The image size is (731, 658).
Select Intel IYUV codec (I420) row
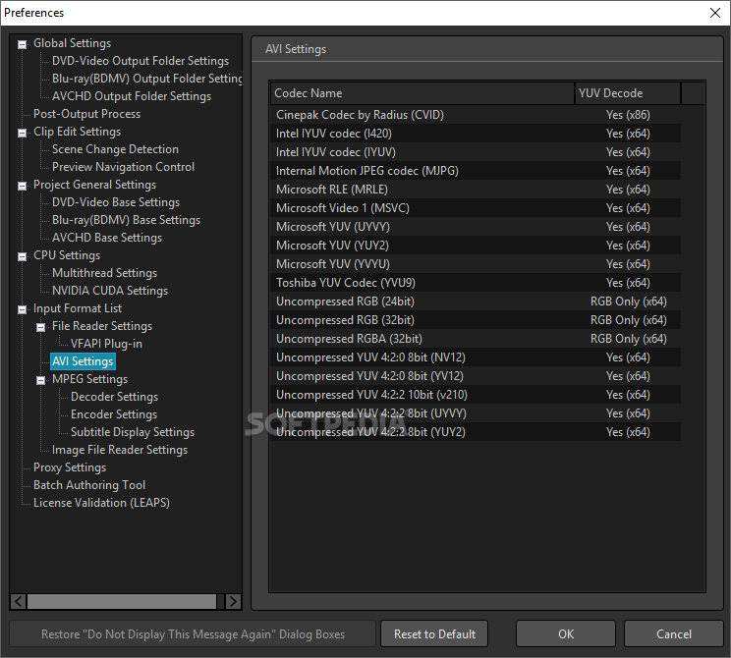tap(476, 134)
